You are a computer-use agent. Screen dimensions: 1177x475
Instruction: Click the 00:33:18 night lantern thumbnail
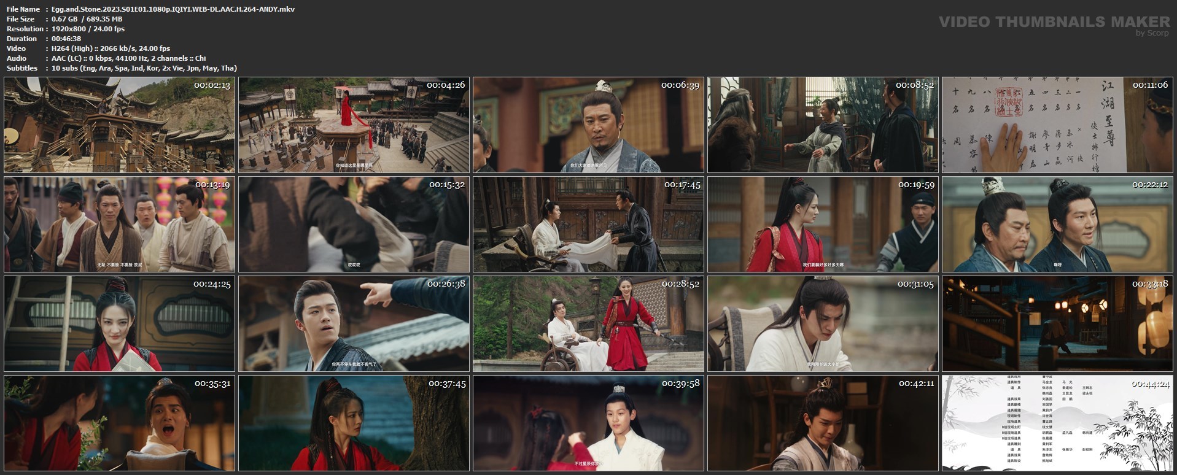point(1057,324)
